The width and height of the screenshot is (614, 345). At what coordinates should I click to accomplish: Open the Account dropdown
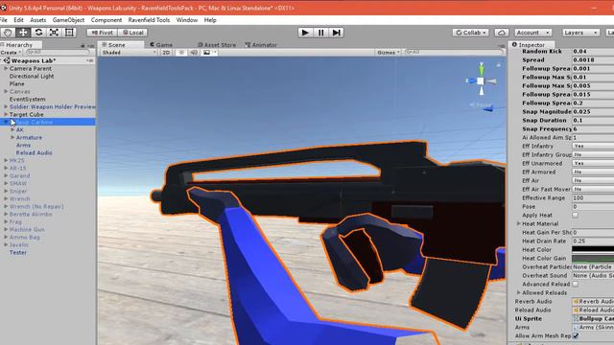point(533,33)
